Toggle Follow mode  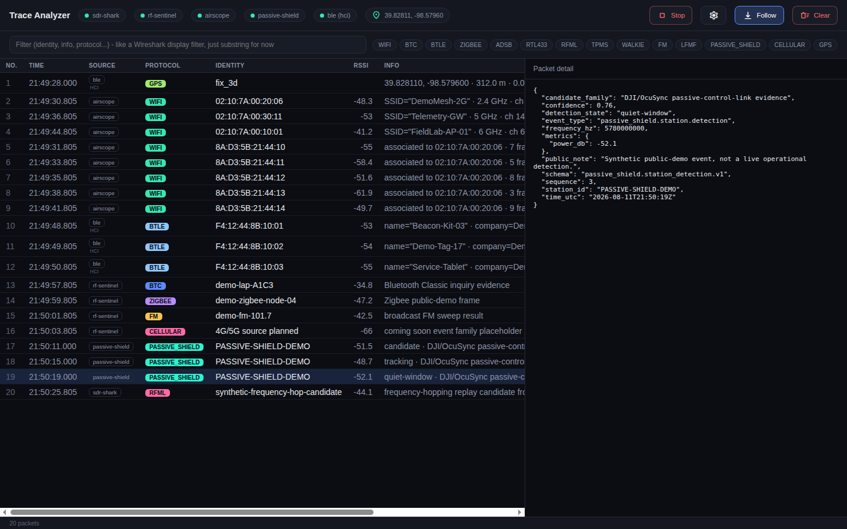pos(759,15)
